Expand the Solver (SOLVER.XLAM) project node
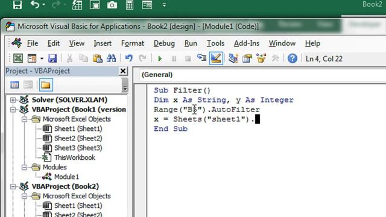Viewport: 386px width, 217px height. point(13,100)
